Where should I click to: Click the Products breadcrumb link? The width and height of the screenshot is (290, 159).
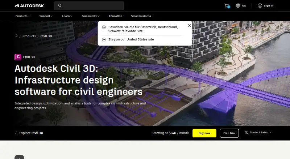(29, 36)
